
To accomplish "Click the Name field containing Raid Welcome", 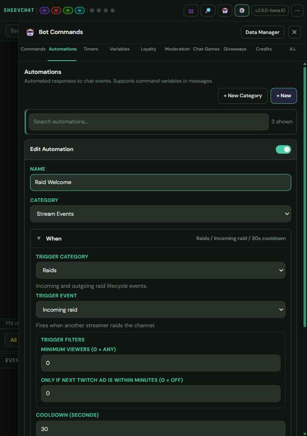I will [x=160, y=182].
